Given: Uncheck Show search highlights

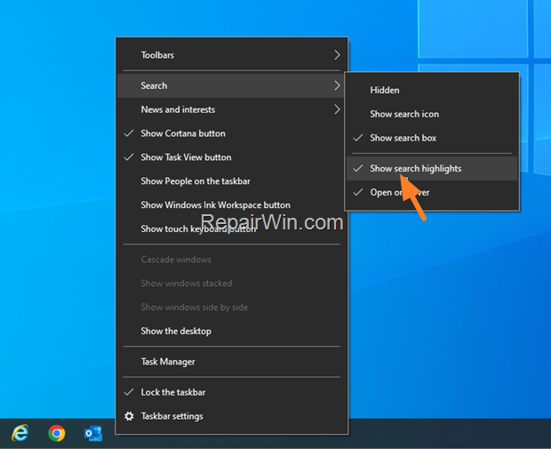Looking at the screenshot, I should [432, 168].
